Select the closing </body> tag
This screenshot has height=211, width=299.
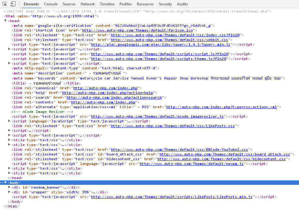point(15,202)
